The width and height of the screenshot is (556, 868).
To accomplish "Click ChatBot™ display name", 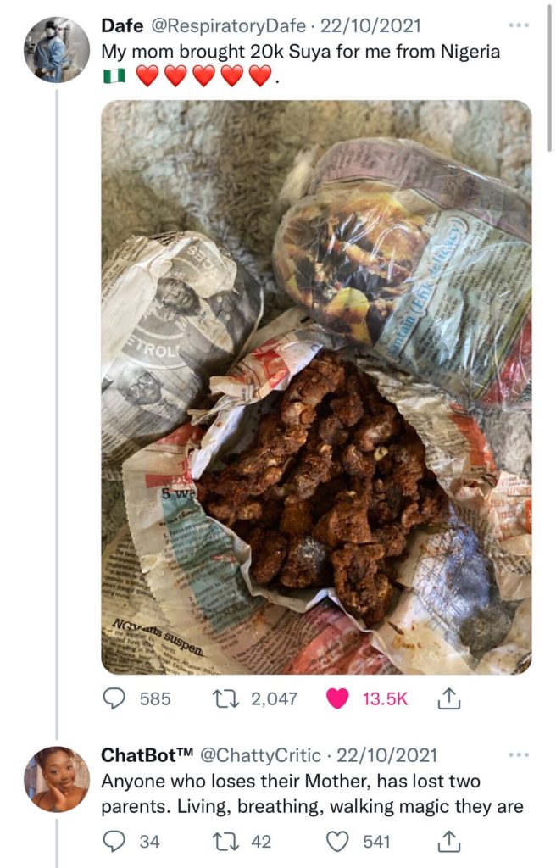I will point(146,754).
